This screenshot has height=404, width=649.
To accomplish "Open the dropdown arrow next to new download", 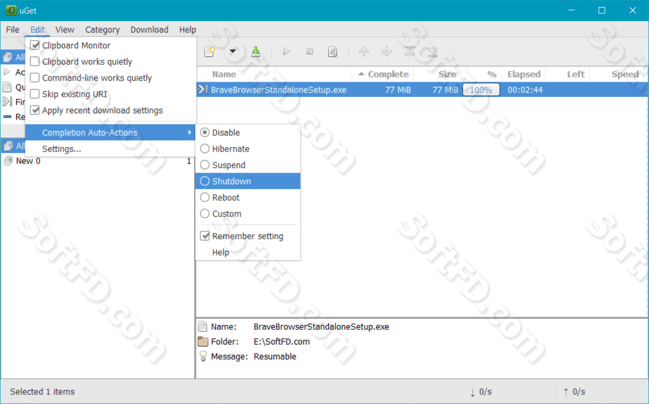I will tap(232, 52).
